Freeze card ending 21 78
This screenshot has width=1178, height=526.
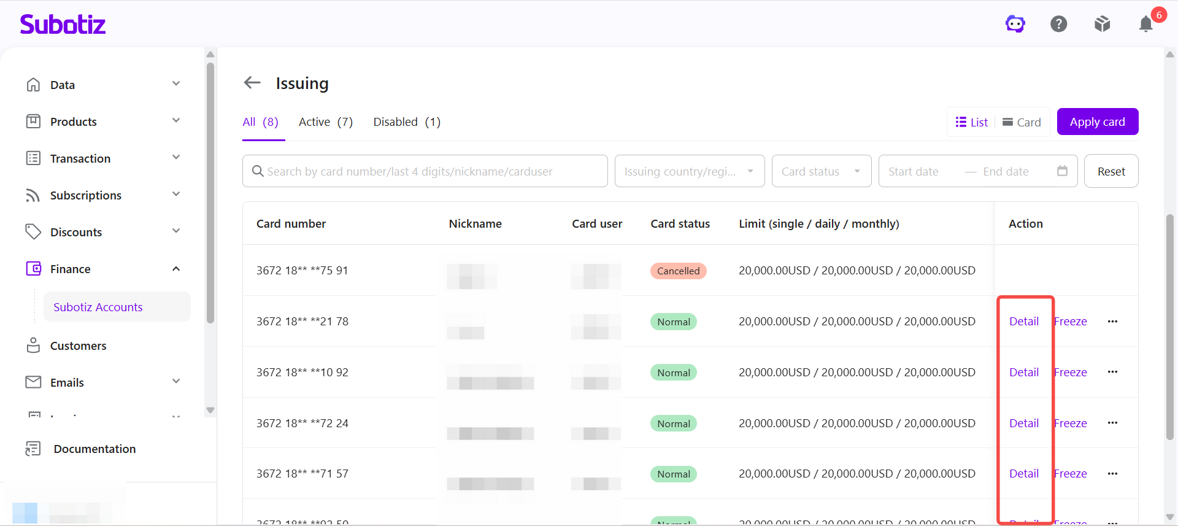tap(1071, 321)
